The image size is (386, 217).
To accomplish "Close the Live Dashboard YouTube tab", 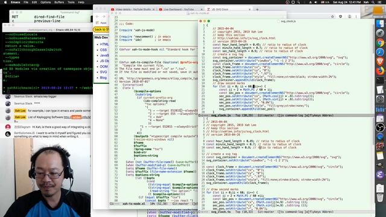I will (x=201, y=10).
